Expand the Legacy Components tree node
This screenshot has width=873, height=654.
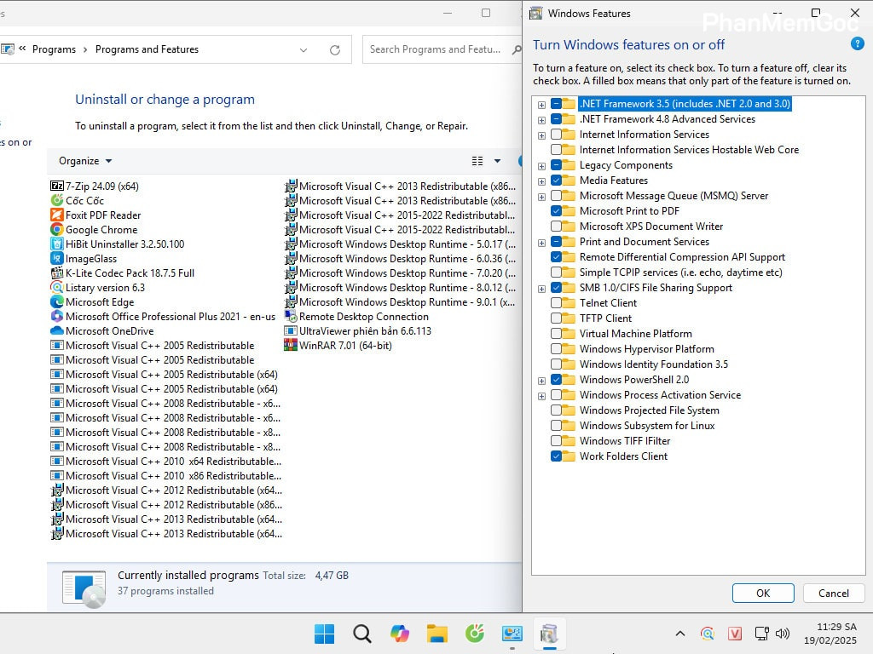[x=541, y=164]
